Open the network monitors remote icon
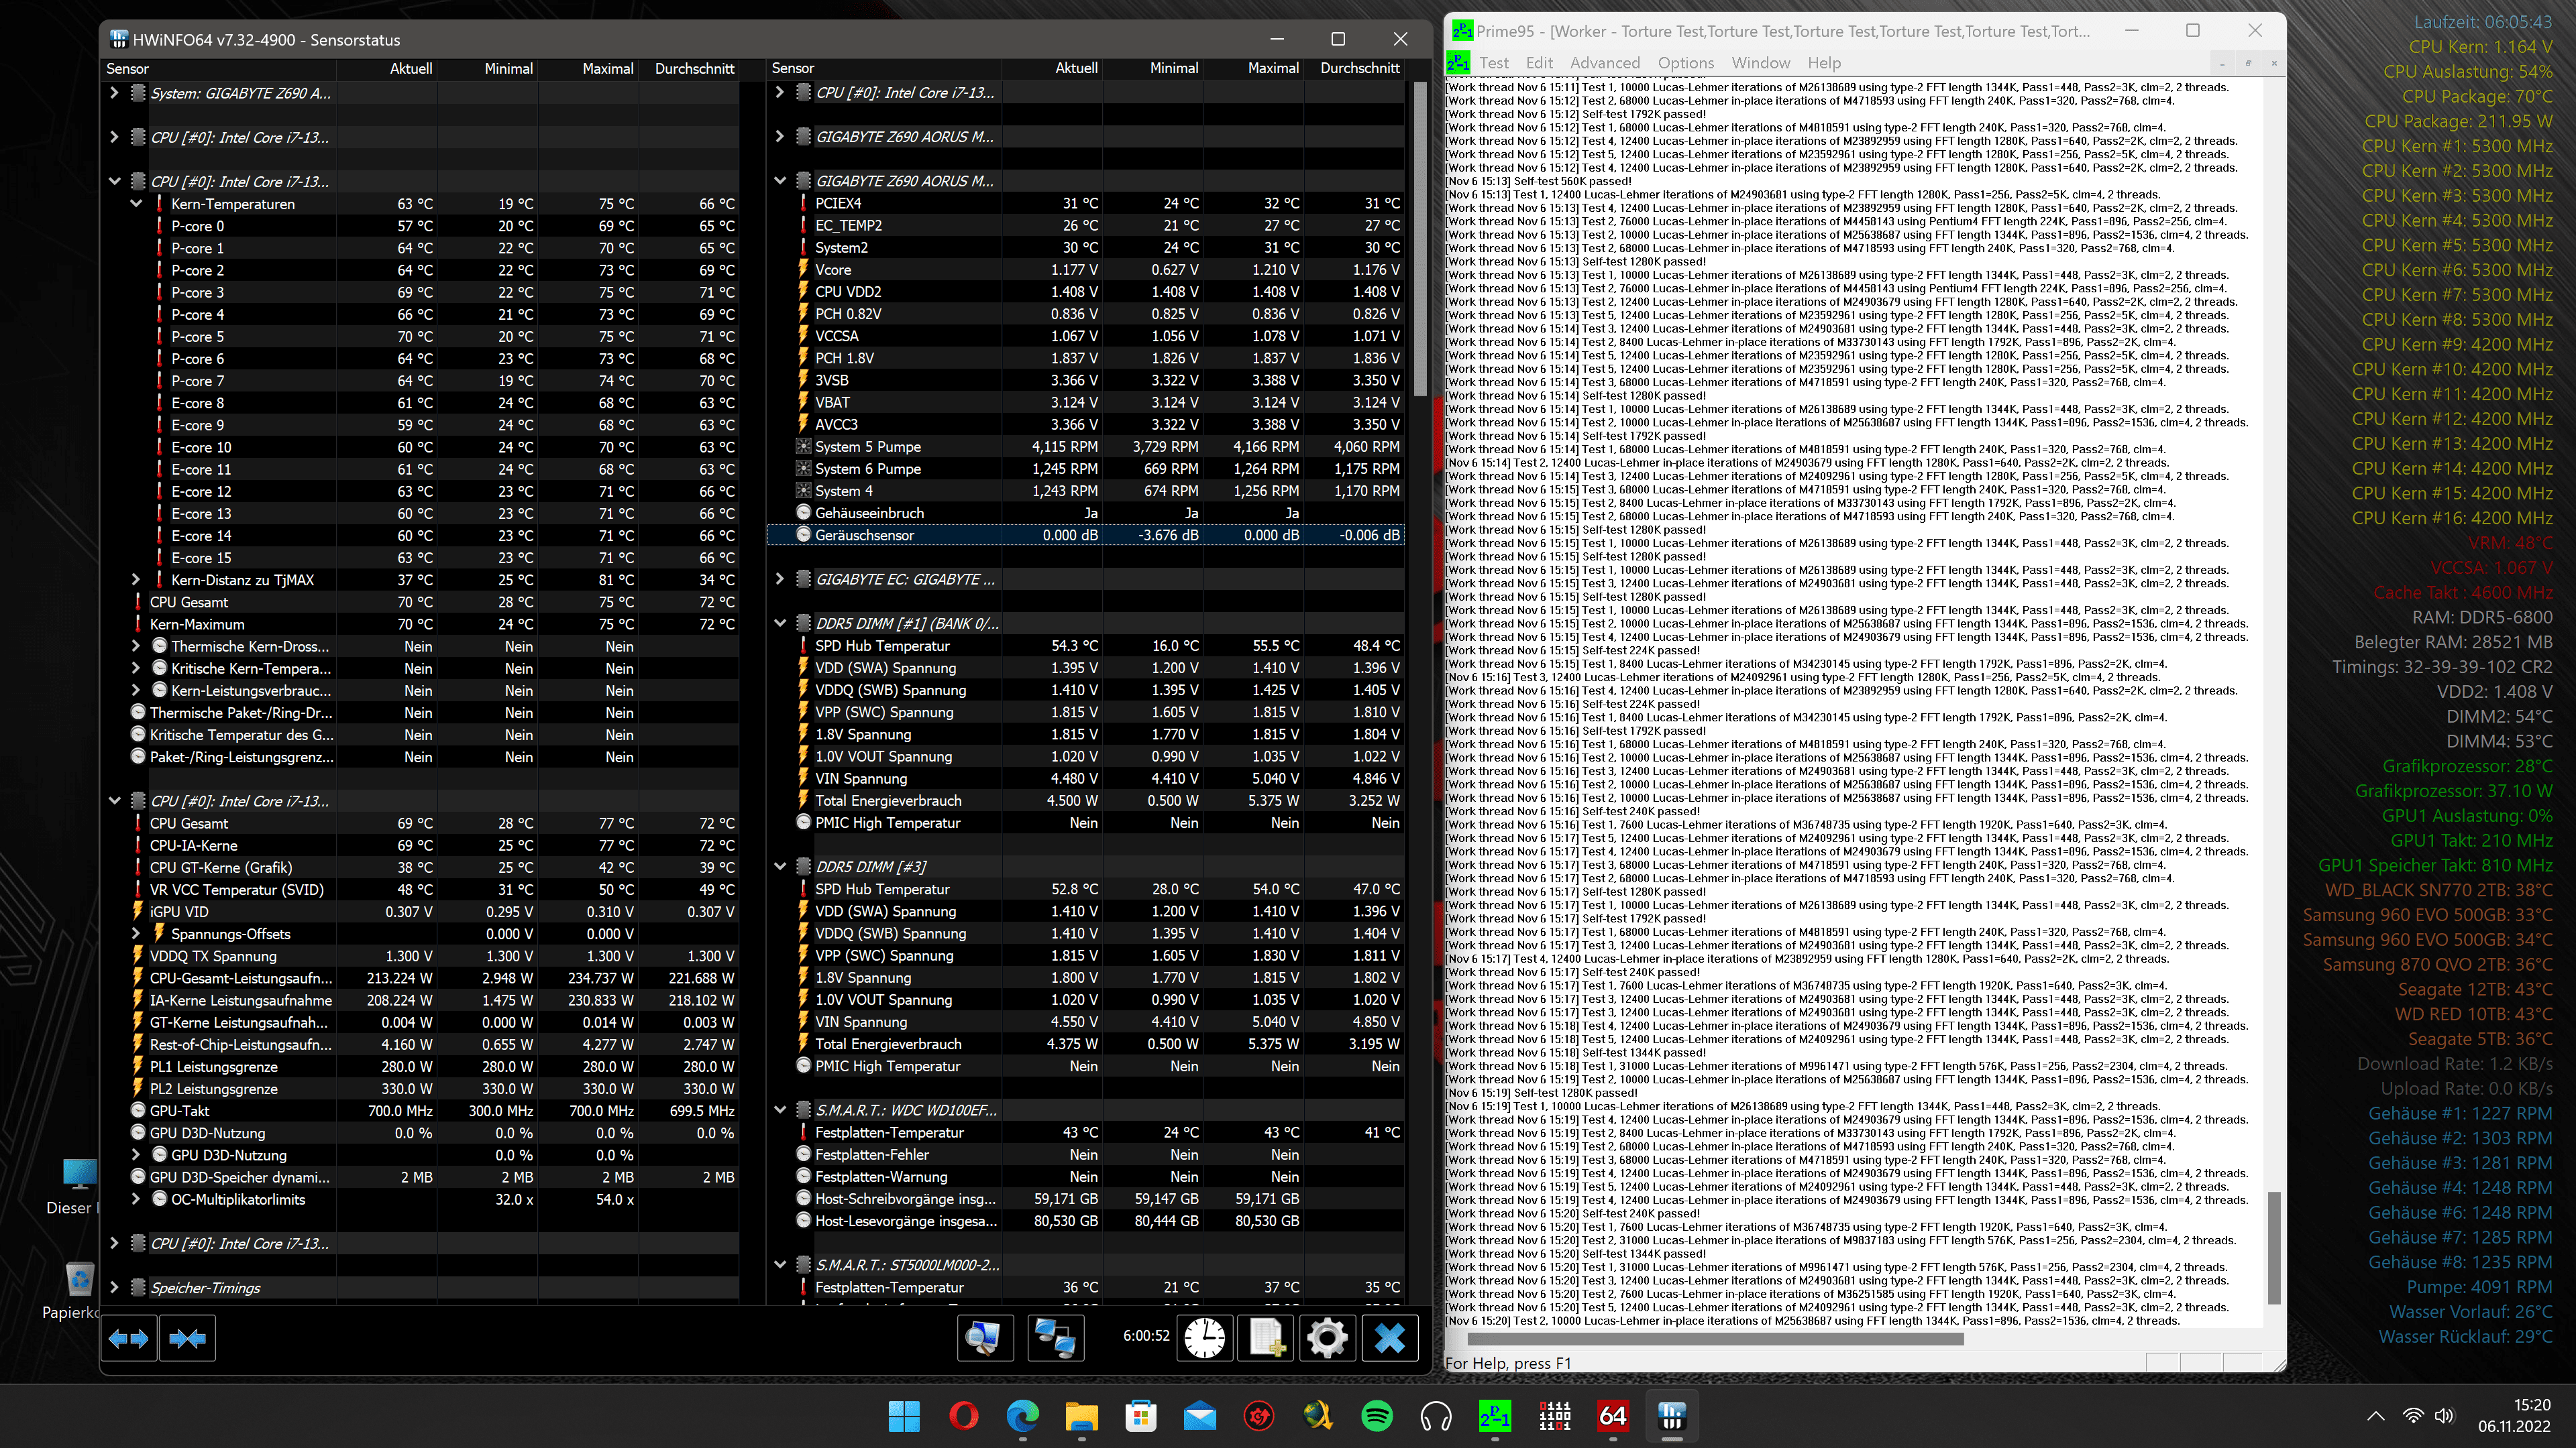The image size is (2576, 1448). (x=1055, y=1337)
